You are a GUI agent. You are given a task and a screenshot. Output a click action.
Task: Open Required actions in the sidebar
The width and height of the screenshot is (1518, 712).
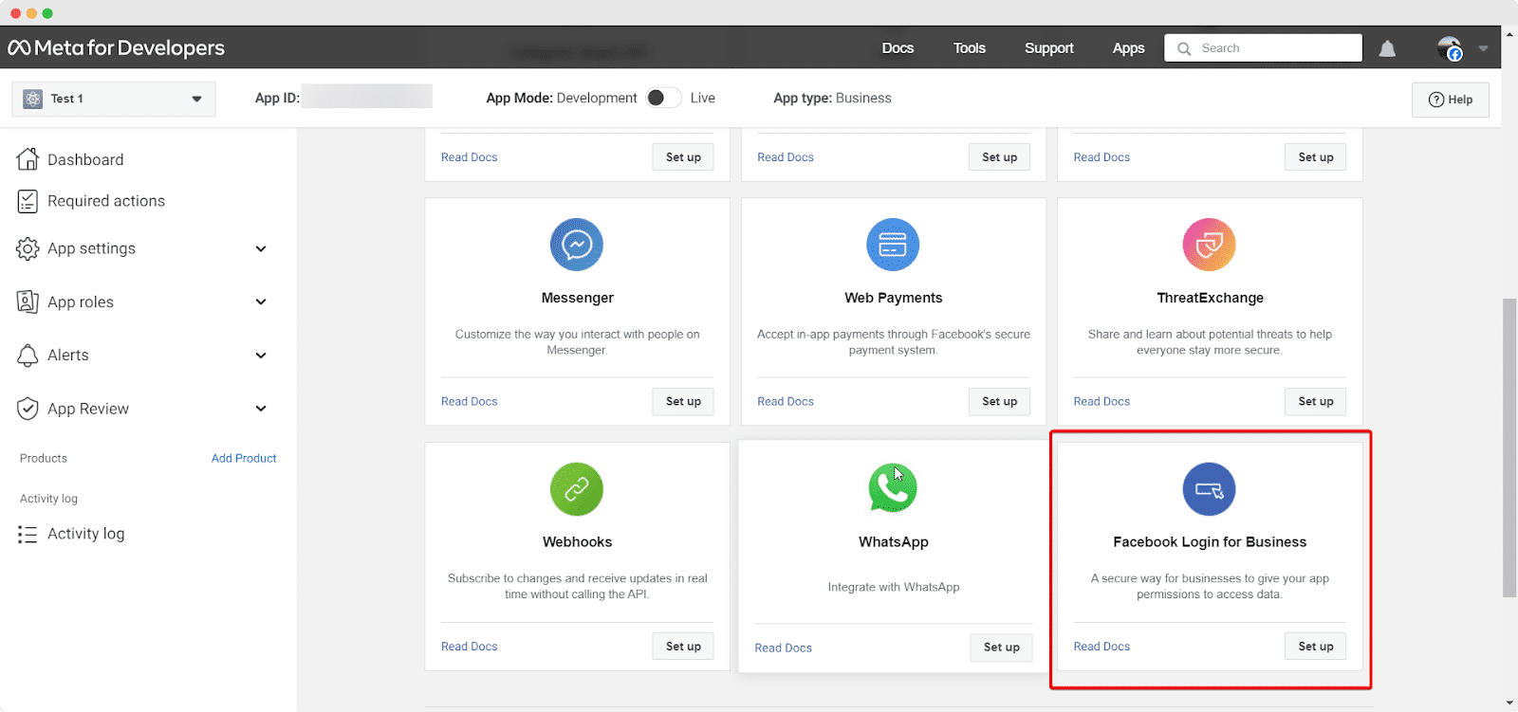[x=106, y=201]
